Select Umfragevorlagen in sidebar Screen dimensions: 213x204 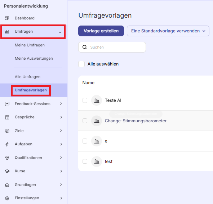(31, 90)
